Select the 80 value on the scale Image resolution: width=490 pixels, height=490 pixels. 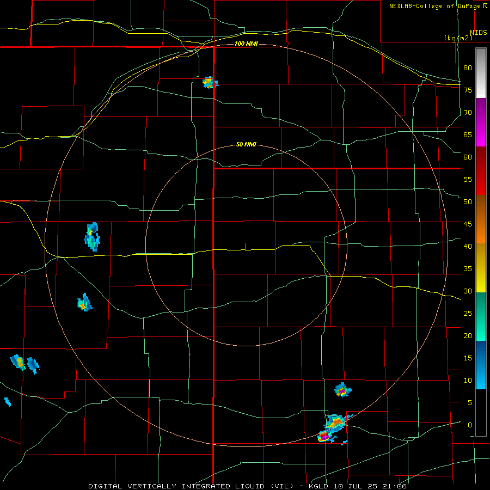point(468,68)
